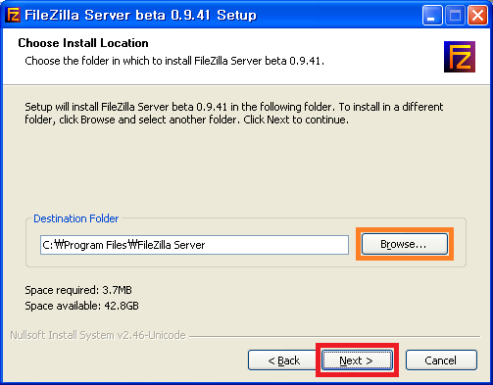Click the 'Nullsoft Install System v2.46-Unicode' label
The width and height of the screenshot is (493, 385).
pyautogui.click(x=98, y=335)
